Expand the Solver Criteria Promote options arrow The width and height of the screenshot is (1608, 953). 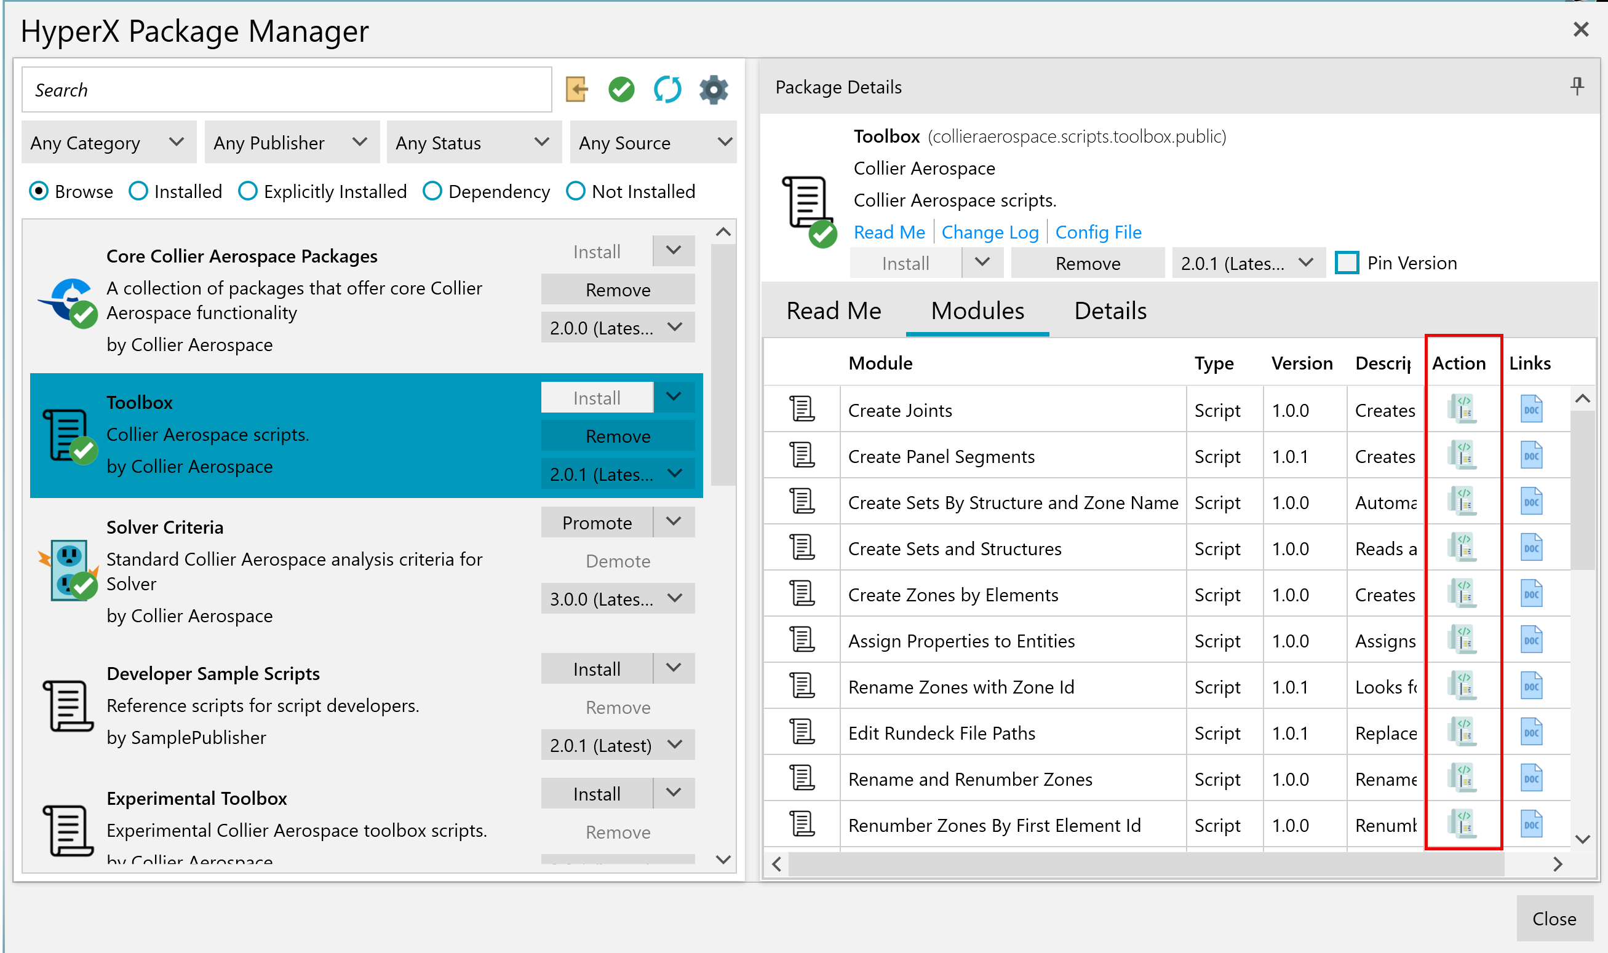(x=673, y=522)
